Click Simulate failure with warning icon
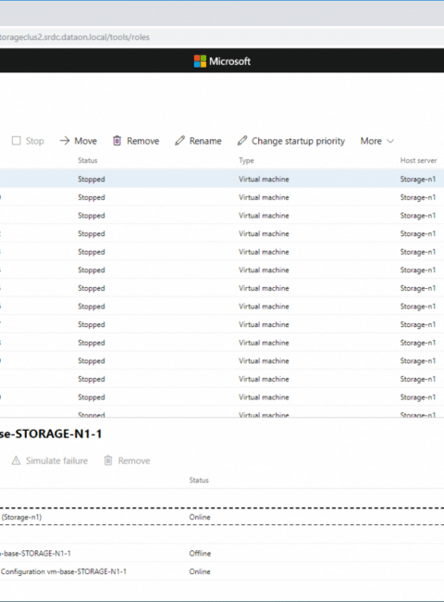The width and height of the screenshot is (444, 602). [x=49, y=460]
